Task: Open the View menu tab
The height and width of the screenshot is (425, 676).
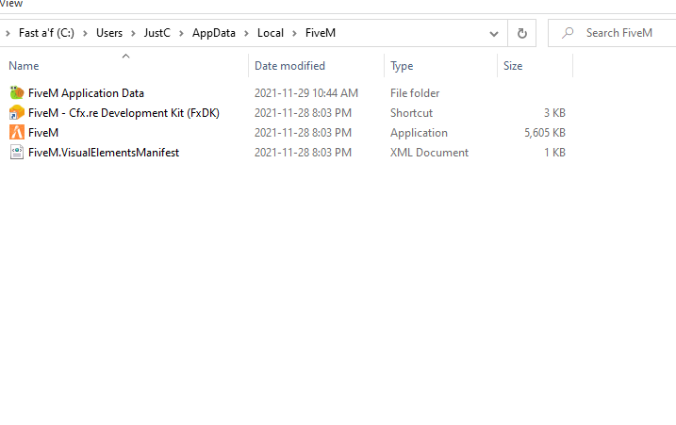Action: click(x=11, y=4)
